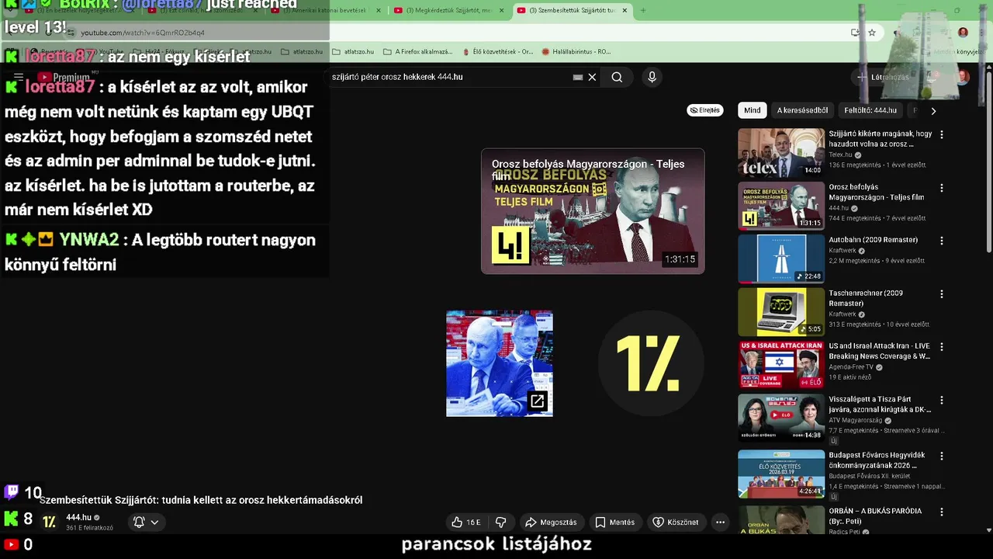Open options menu for Autobahn video
This screenshot has width=993, height=559.
pos(942,241)
